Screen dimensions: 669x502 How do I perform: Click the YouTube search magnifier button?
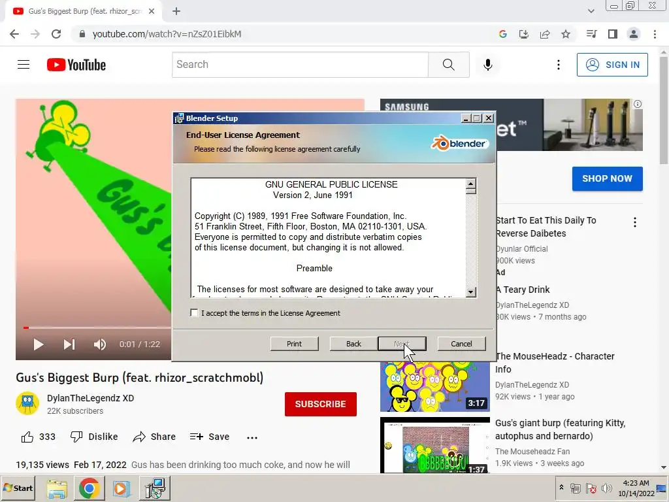[x=448, y=65]
